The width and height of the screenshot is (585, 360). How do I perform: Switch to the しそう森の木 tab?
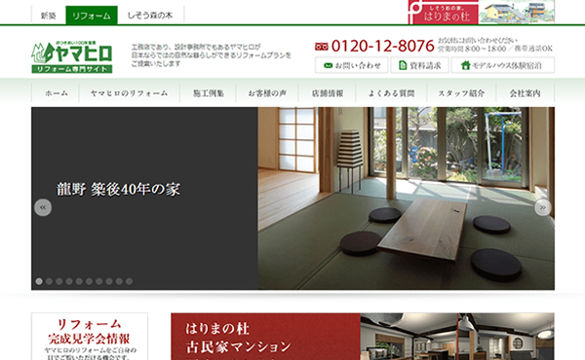(x=150, y=16)
